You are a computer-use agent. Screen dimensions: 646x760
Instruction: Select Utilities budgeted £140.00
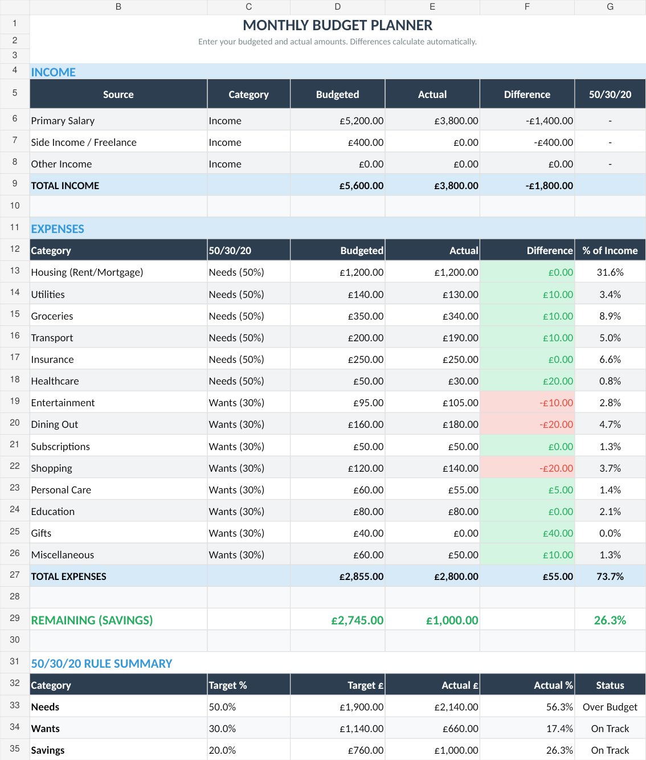click(338, 294)
